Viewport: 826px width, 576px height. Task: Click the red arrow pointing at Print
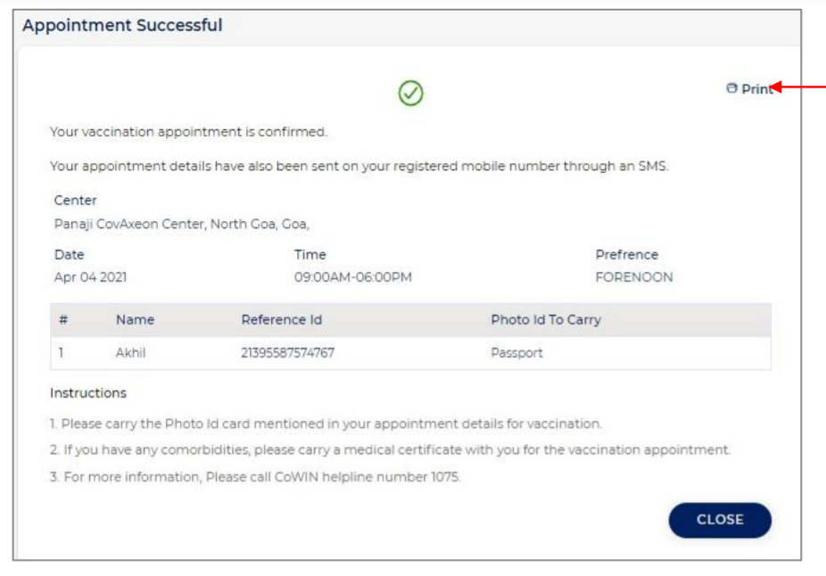point(803,87)
